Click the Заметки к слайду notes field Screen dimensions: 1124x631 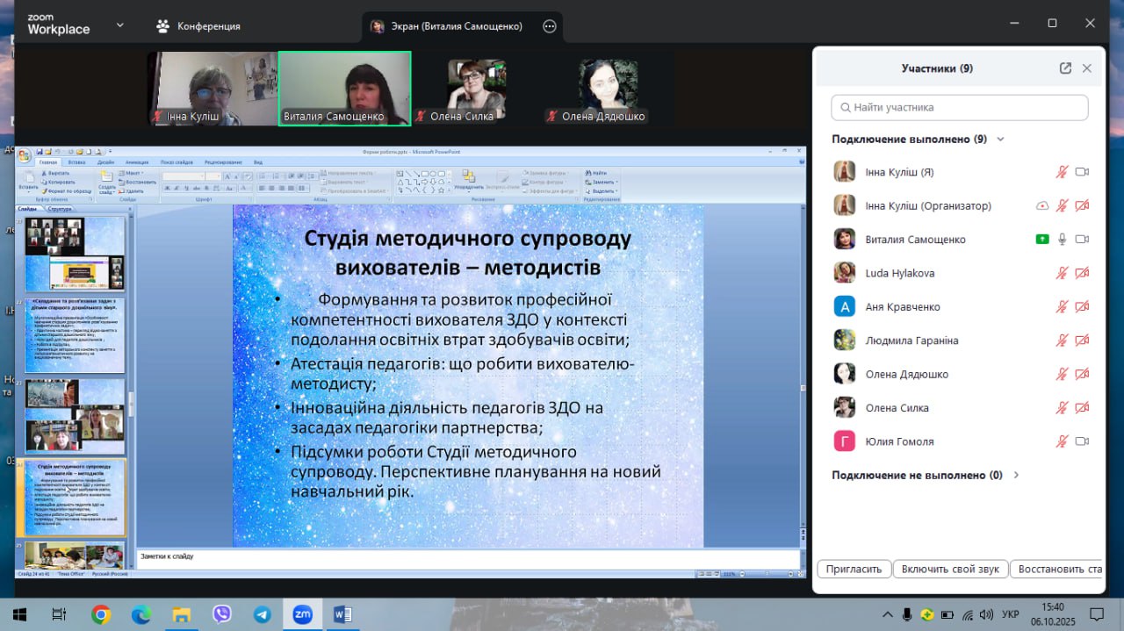pos(468,558)
